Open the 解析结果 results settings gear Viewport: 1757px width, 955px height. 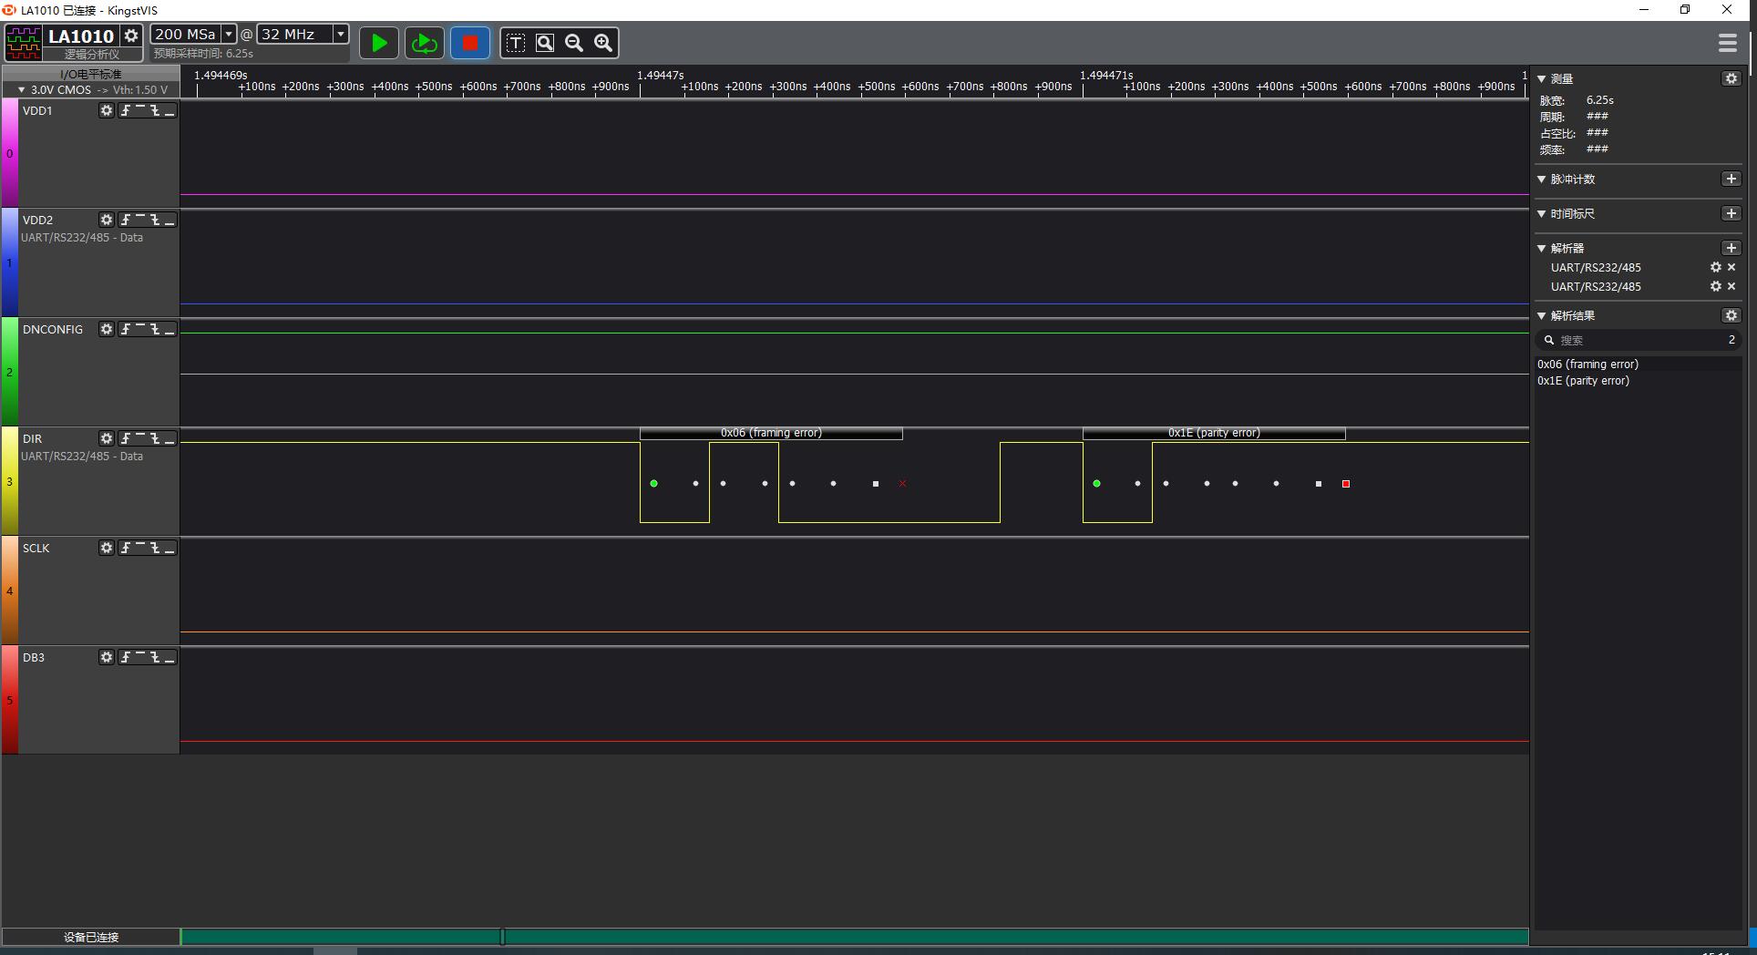(x=1731, y=315)
